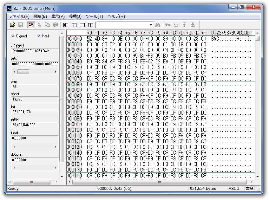Click the short value field 19,778

35,99
